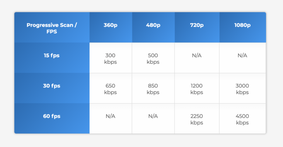Click the 1080p column header

pyautogui.click(x=242, y=25)
